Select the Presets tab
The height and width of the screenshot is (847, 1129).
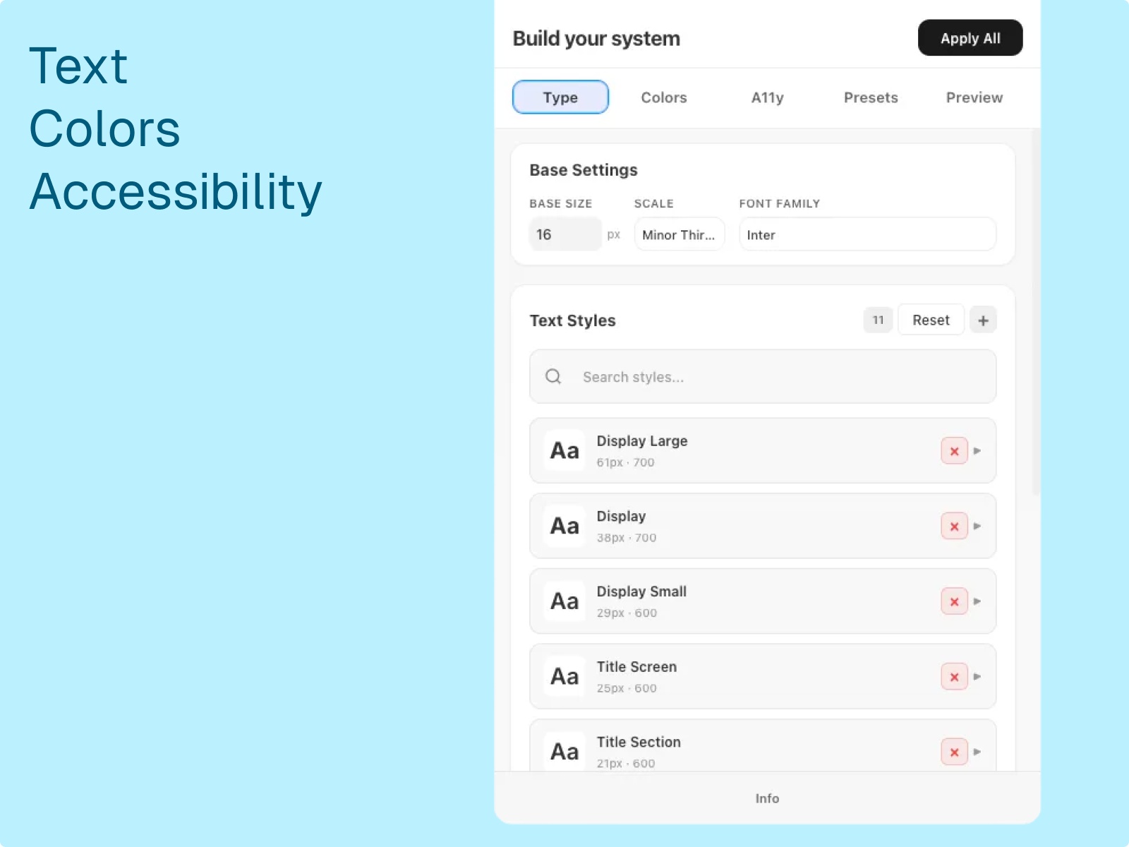(871, 97)
